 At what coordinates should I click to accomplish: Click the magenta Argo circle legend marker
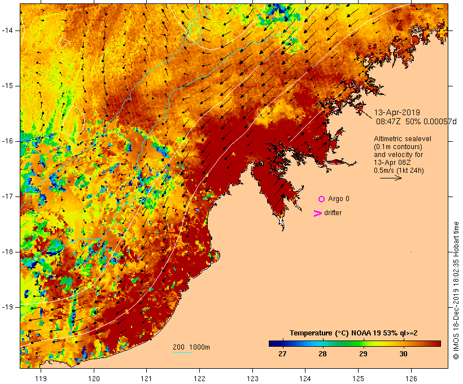click(322, 199)
